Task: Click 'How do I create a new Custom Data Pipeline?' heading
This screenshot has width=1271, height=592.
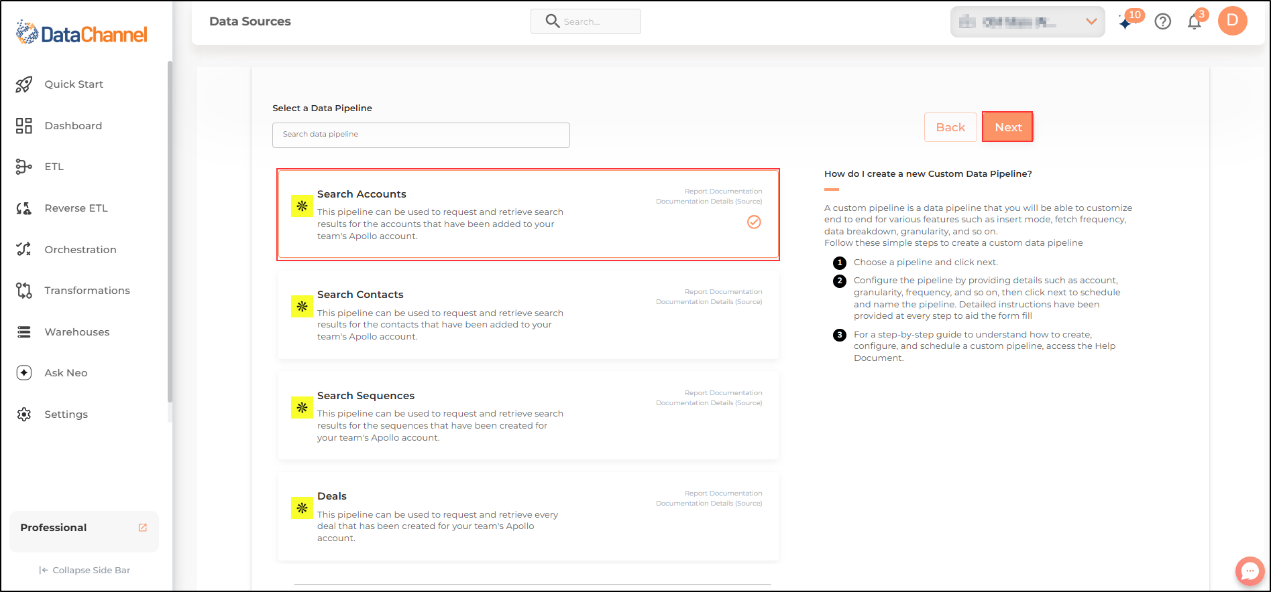Action: click(928, 174)
